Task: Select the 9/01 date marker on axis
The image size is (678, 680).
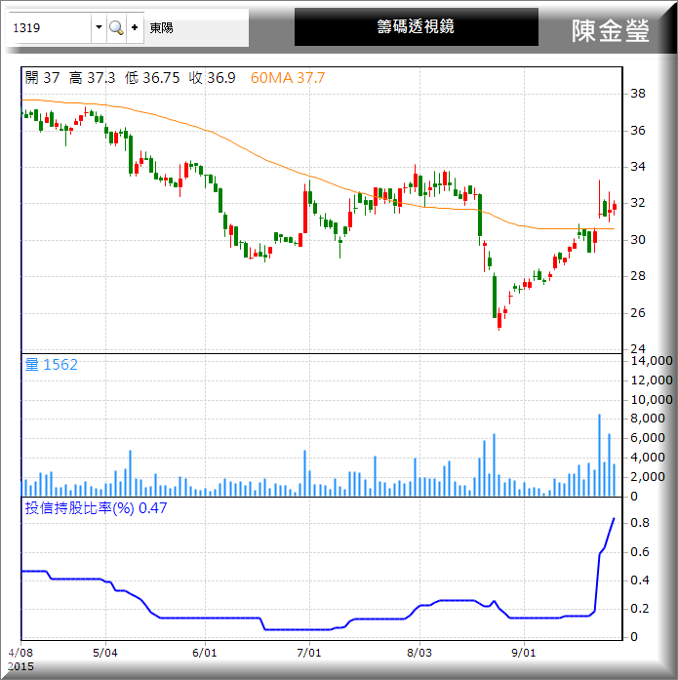Action: [524, 652]
